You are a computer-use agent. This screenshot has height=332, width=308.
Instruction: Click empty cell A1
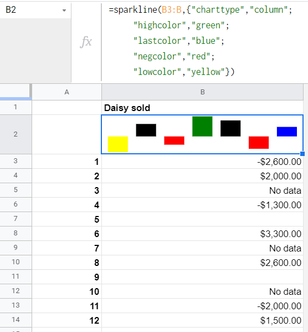coord(67,108)
